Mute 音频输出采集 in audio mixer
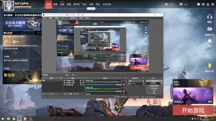The width and height of the screenshot is (216, 121). click(120, 85)
